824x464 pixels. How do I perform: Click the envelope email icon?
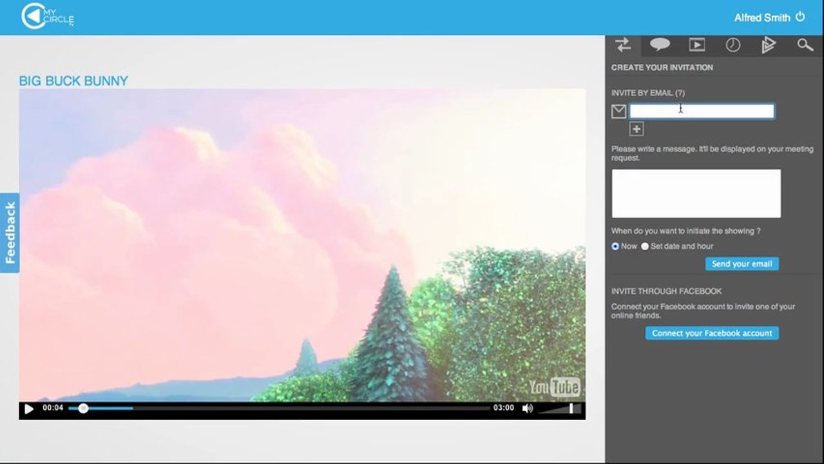pyautogui.click(x=618, y=111)
